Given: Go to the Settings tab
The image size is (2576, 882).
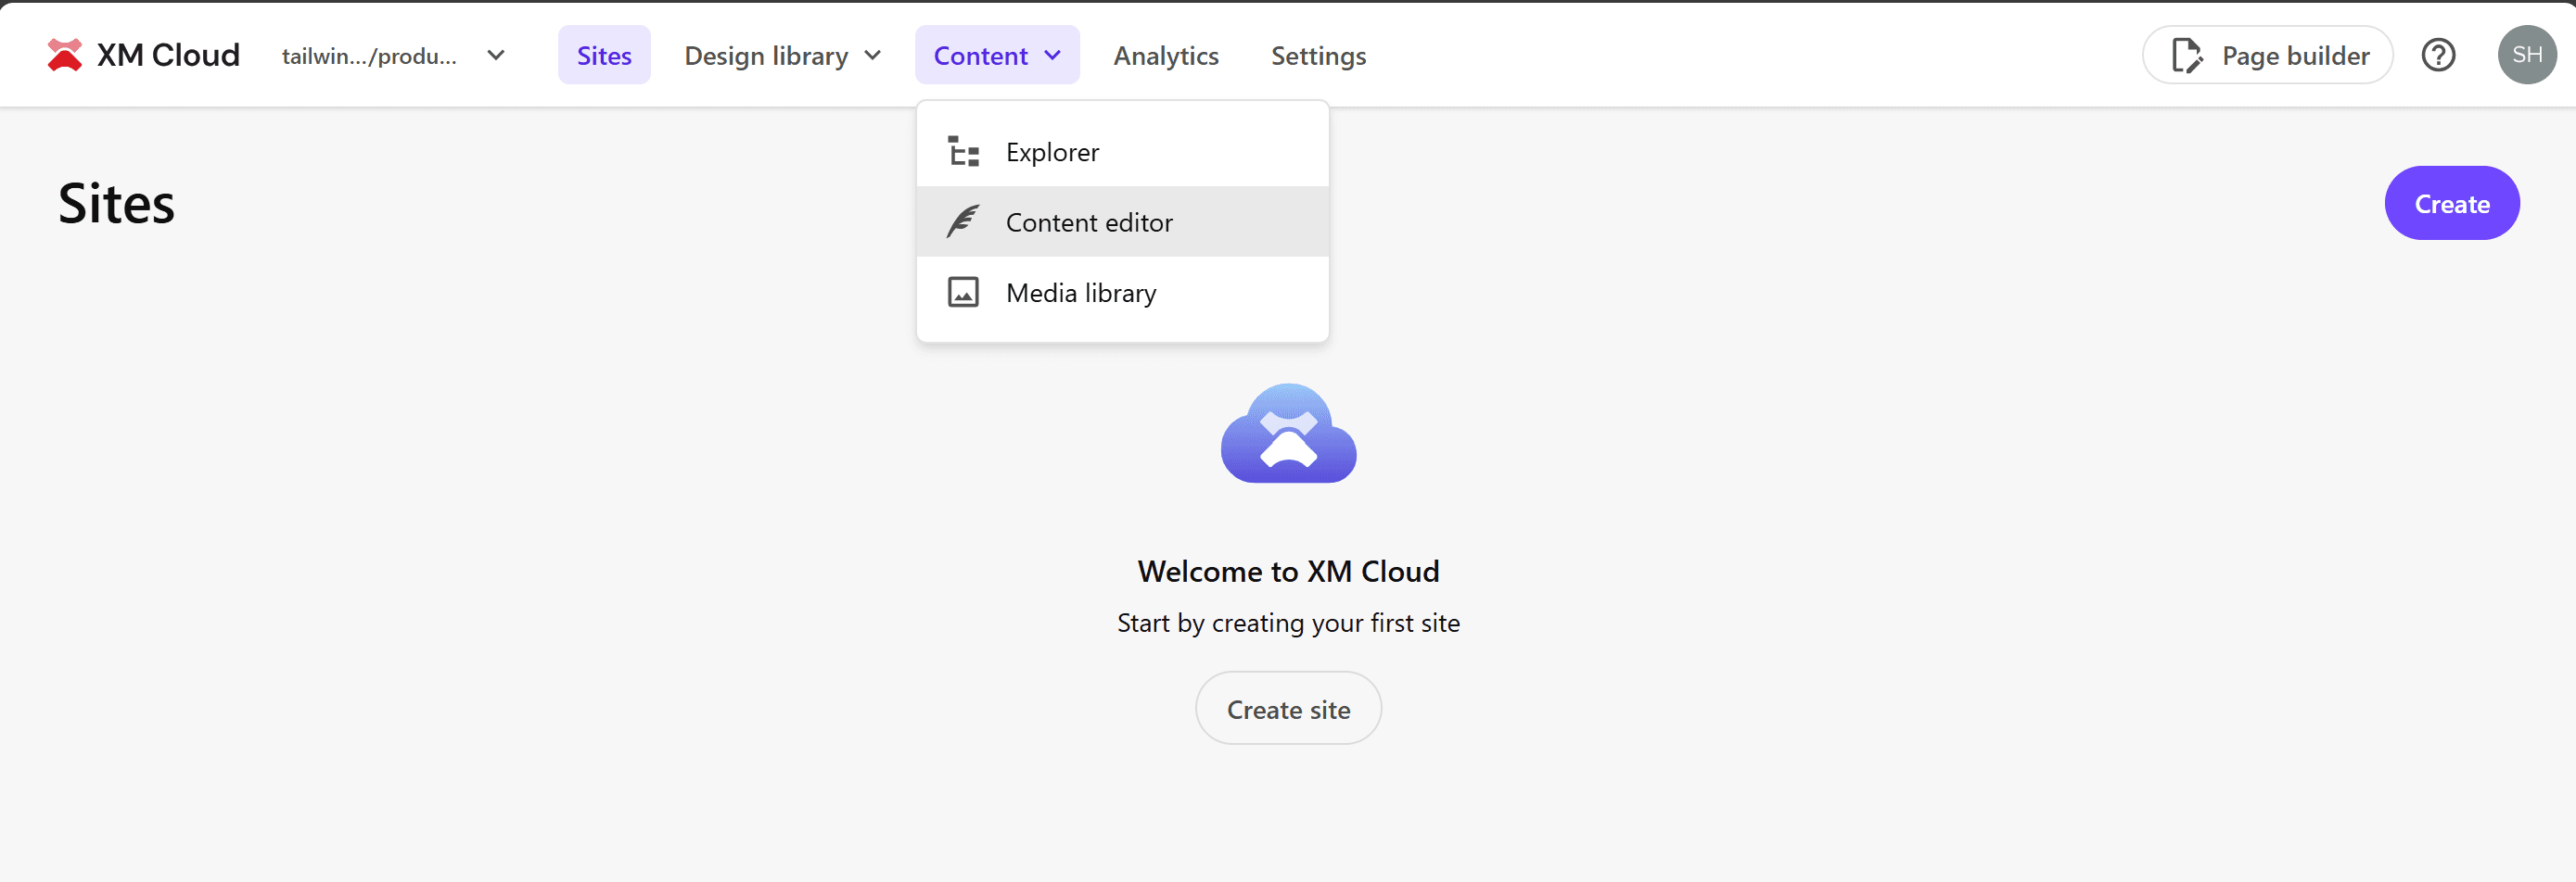Looking at the screenshot, I should [1318, 56].
